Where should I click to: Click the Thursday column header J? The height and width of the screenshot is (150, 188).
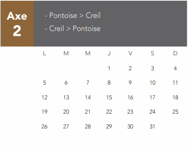pyautogui.click(x=109, y=53)
